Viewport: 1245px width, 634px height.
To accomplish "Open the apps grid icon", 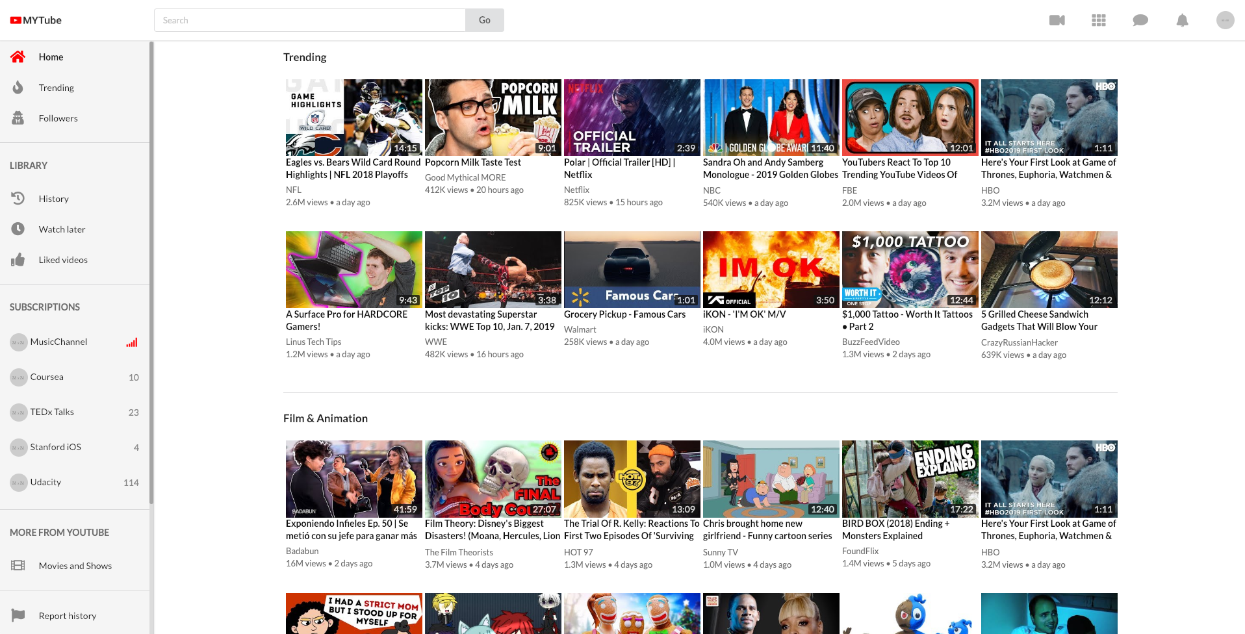I will (x=1099, y=20).
